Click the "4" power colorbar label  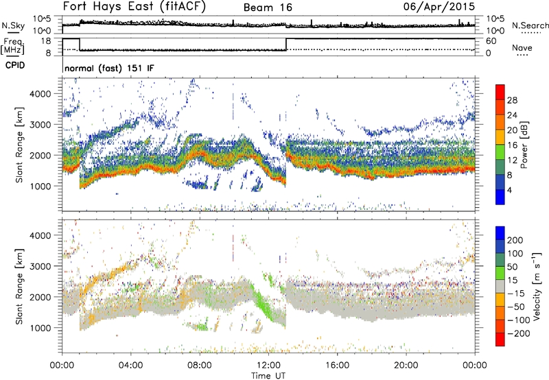[509, 191]
